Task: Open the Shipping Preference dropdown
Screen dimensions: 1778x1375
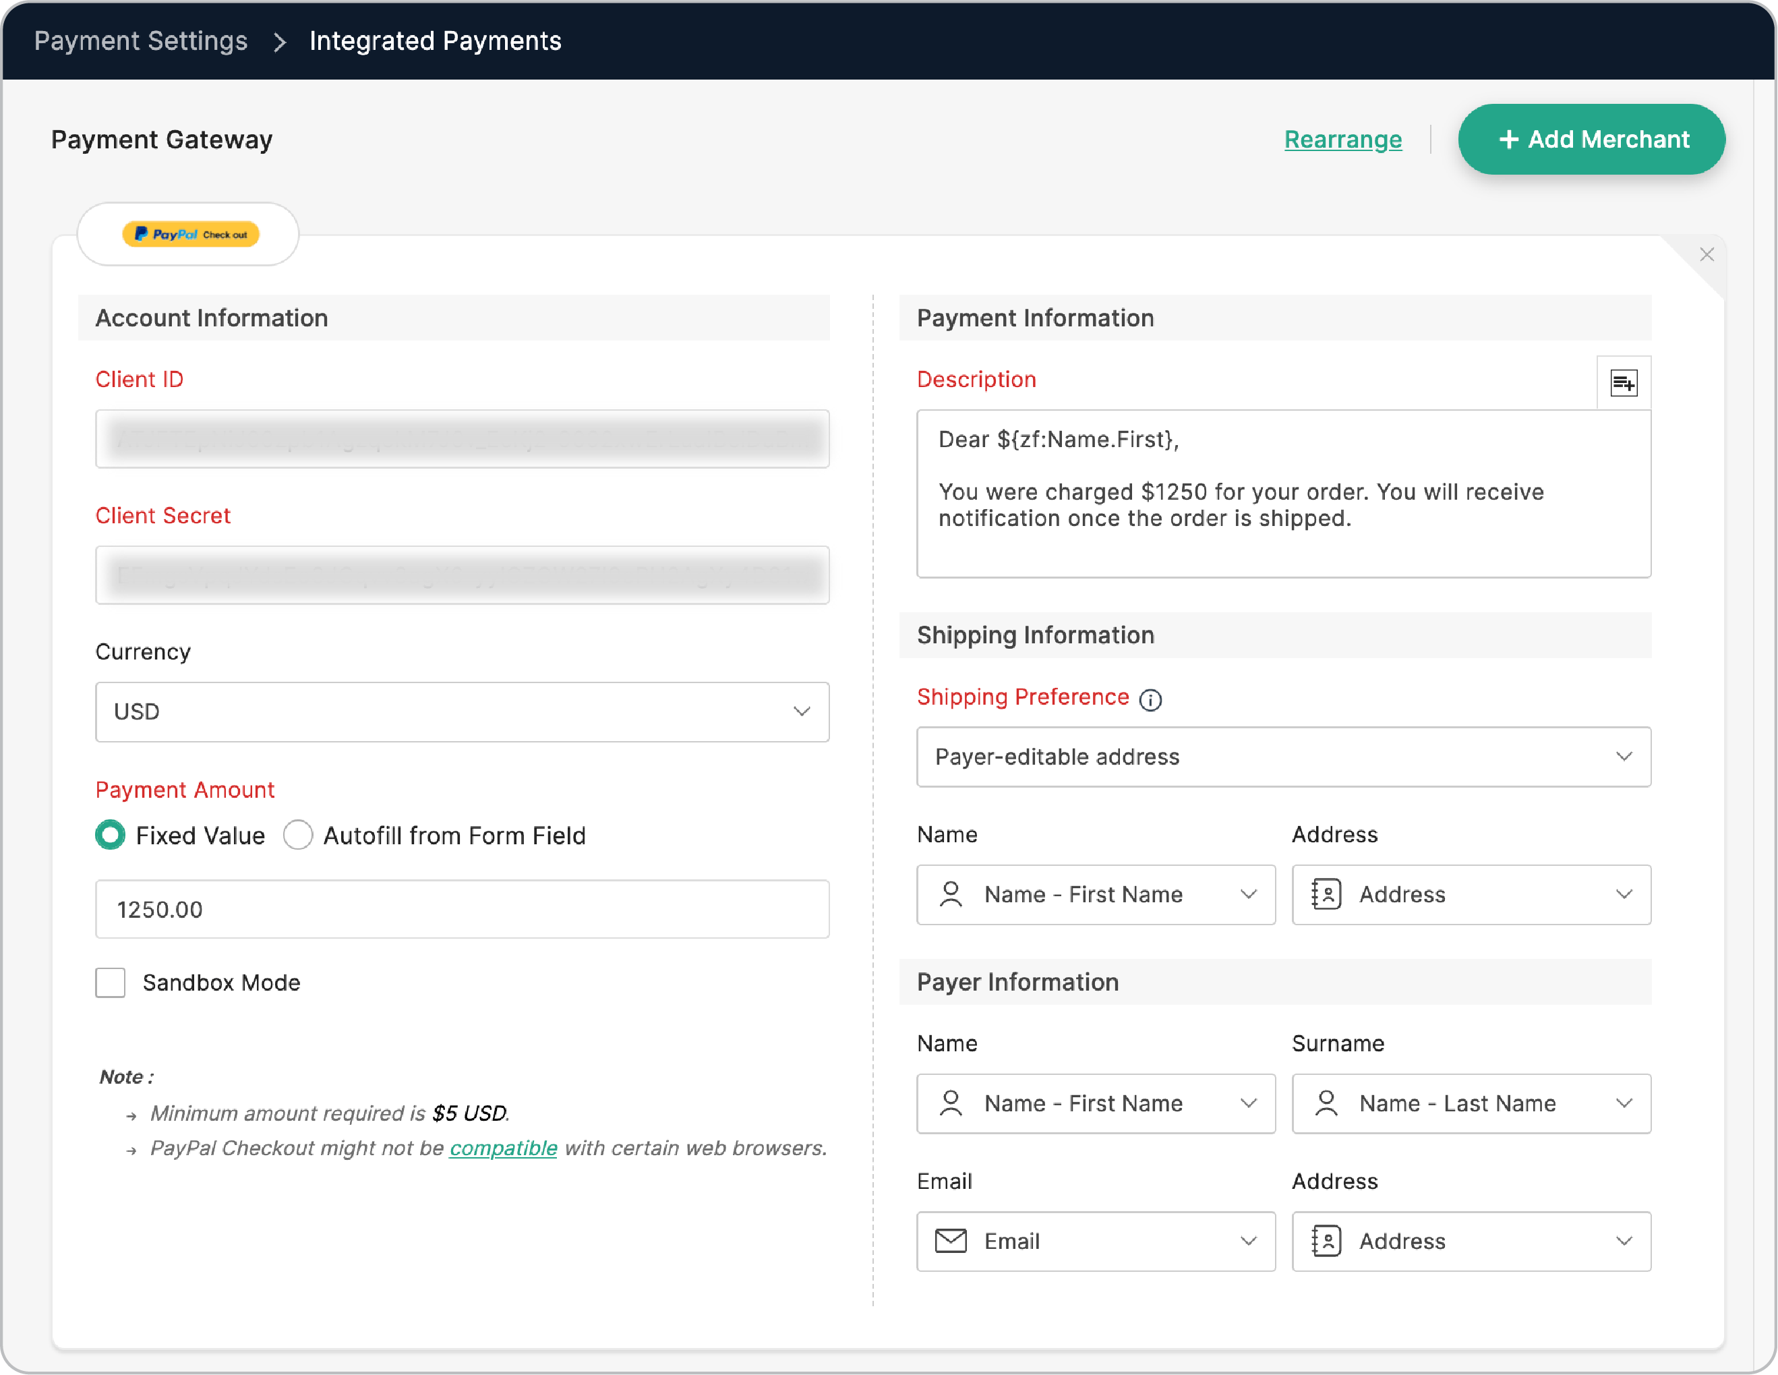Action: (1283, 757)
